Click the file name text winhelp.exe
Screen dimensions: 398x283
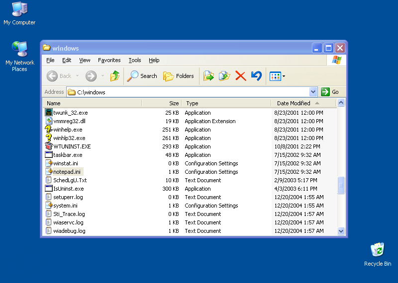coord(68,130)
